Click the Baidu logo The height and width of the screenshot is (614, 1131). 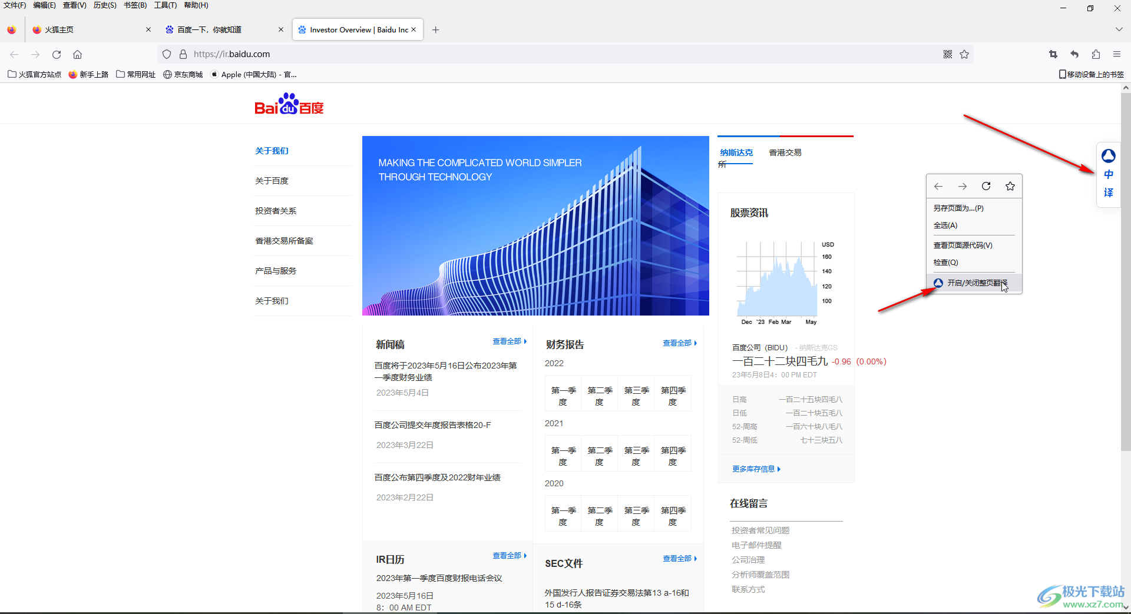click(x=289, y=104)
